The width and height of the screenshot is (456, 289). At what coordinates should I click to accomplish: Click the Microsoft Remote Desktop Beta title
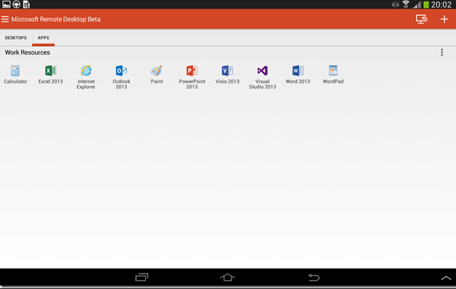tap(56, 19)
